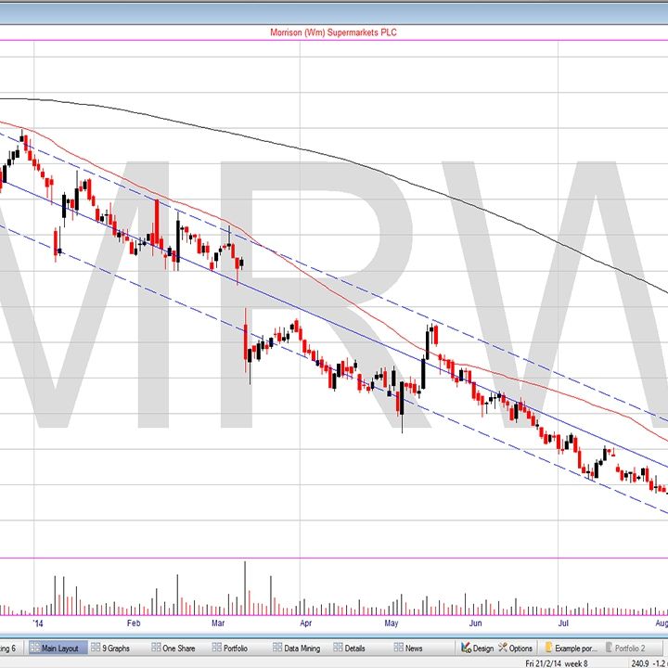Viewport: 668px width, 668px height.
Task: Click the Apr label on the date axis
Action: [305, 624]
